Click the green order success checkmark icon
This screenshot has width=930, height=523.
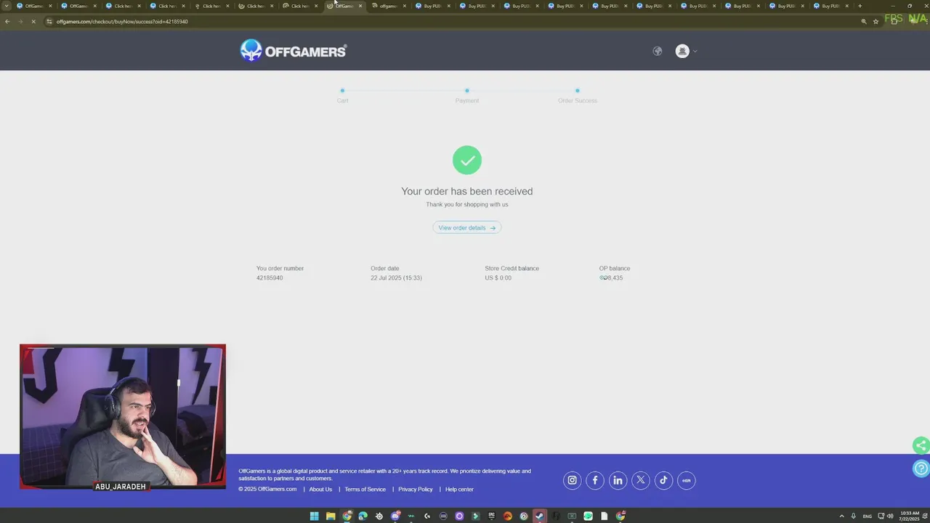[x=467, y=160]
